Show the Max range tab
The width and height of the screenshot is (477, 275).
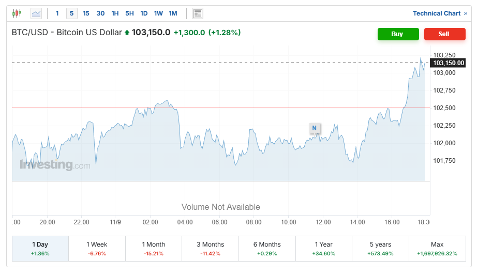tap(437, 248)
